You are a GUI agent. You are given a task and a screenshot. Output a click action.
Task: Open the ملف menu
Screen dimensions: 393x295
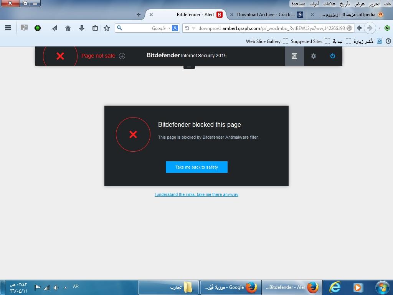point(388,4)
